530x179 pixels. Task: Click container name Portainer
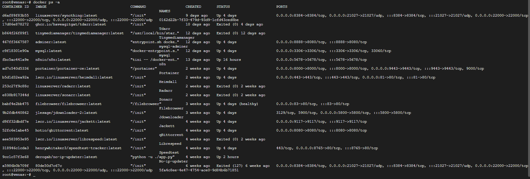click(169, 73)
